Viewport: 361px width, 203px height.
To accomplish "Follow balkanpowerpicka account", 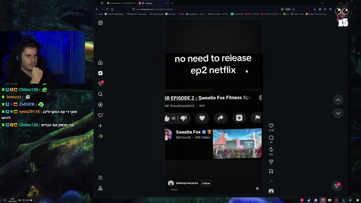I will click(x=206, y=183).
